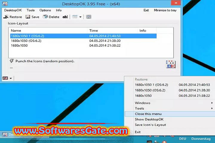Click the desktop icons tile toolbar icon

click(89, 17)
